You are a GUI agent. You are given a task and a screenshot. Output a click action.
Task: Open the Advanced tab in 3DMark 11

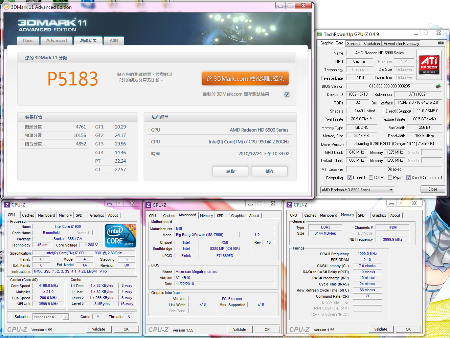57,41
